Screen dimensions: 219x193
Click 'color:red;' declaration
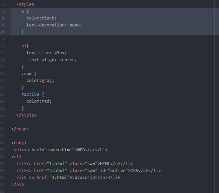39,101
